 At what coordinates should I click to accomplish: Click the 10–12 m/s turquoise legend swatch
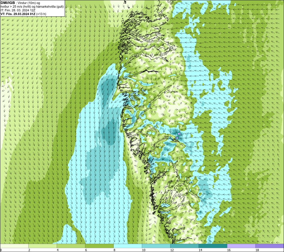156,246
